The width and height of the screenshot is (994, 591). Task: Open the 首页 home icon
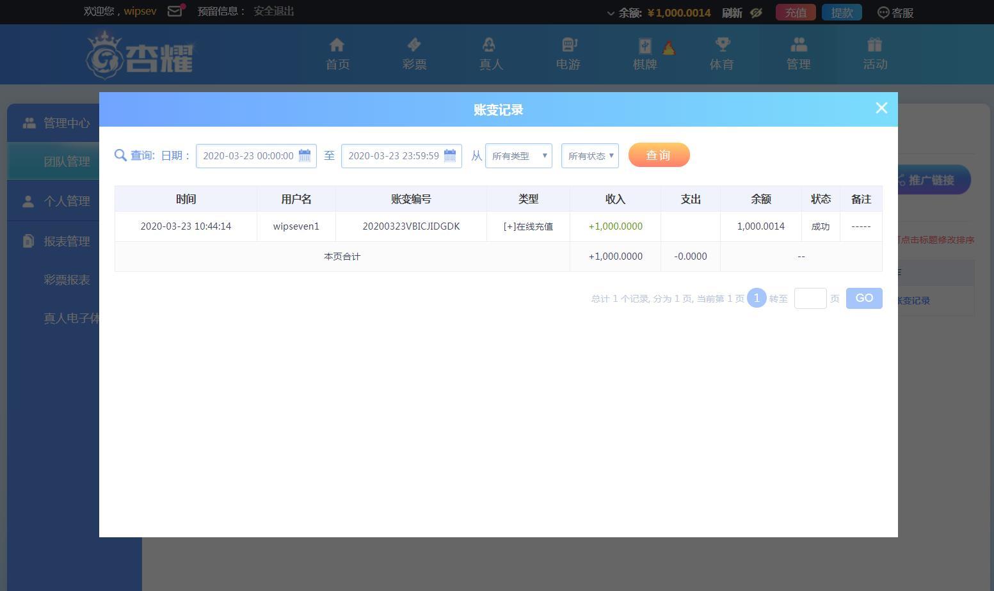[x=337, y=45]
